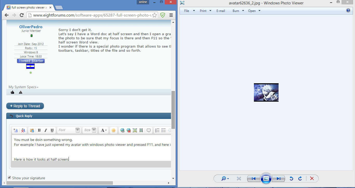Open the Size dropdown
The width and height of the screenshot is (355, 188).
[94, 130]
